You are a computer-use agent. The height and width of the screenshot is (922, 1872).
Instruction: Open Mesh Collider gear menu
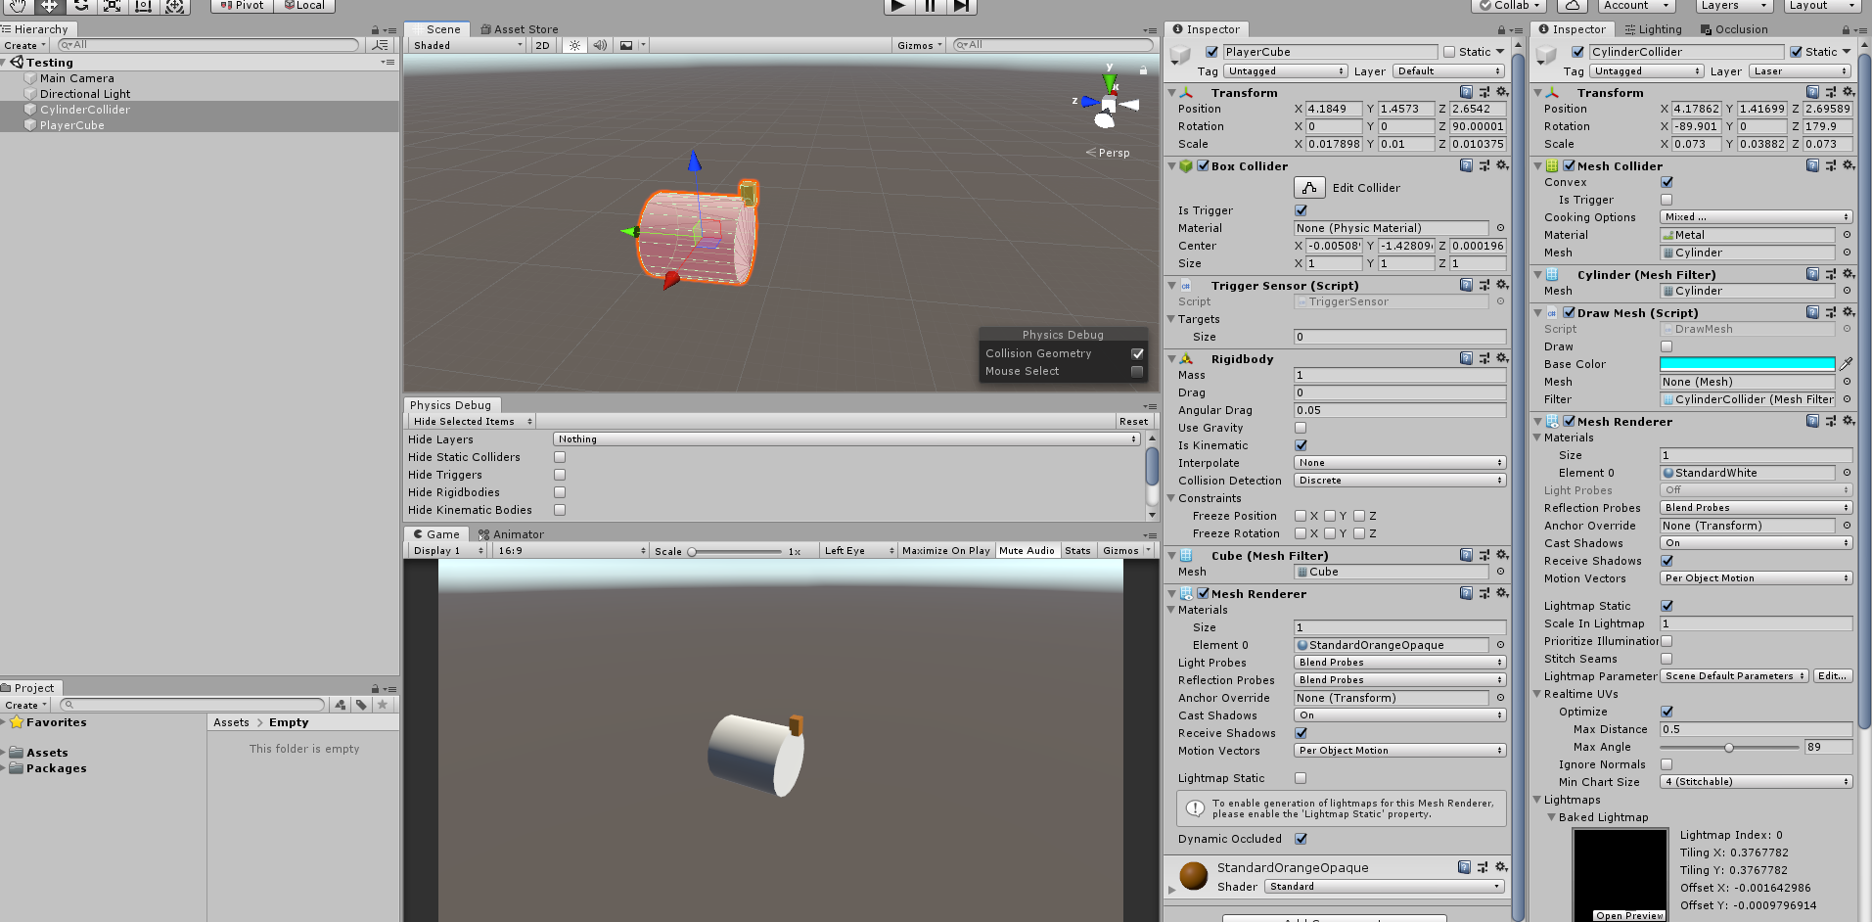[1849, 165]
